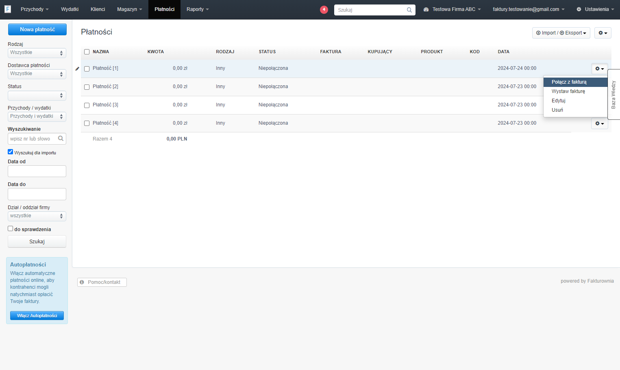Select Usuń in the context menu
Screen dimensions: 620x370
[575, 110]
